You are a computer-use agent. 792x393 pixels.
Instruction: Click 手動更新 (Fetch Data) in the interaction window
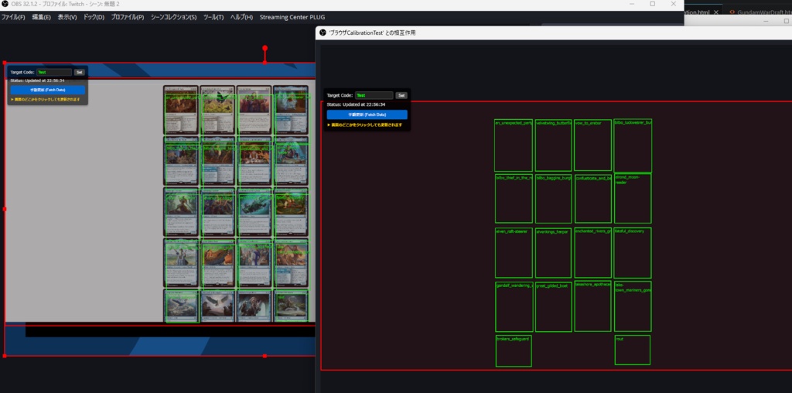[367, 114]
